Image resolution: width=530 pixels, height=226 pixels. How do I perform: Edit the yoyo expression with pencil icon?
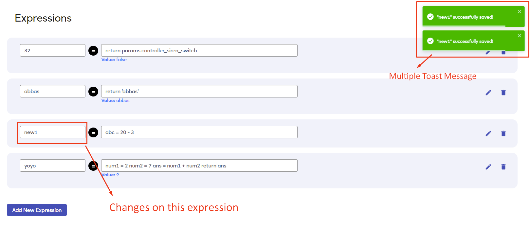[488, 167]
